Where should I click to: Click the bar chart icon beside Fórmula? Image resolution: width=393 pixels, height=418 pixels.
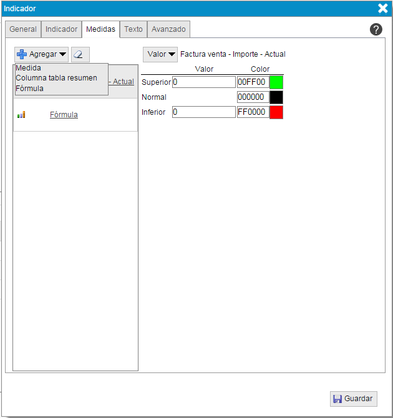(21, 115)
